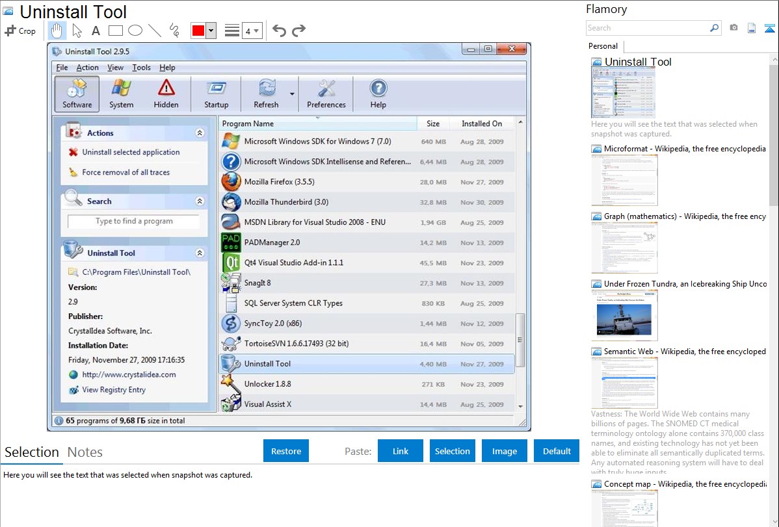779x527 pixels.
Task: Select Mozilla Thunderbird (3.0) row
Action: tap(367, 202)
